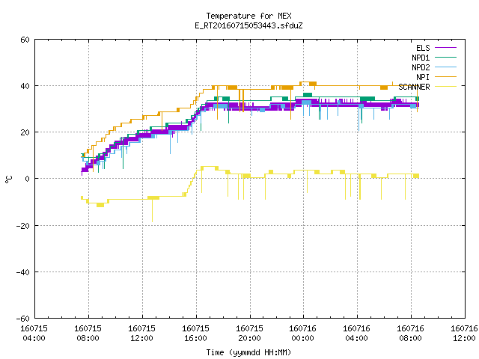This screenshot has height=359, width=479.
Task: Click the x-axis tick label 160715 20:00
Action: [249, 334]
